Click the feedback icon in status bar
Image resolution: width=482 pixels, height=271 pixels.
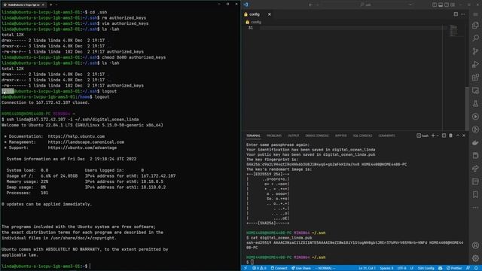(468, 268)
